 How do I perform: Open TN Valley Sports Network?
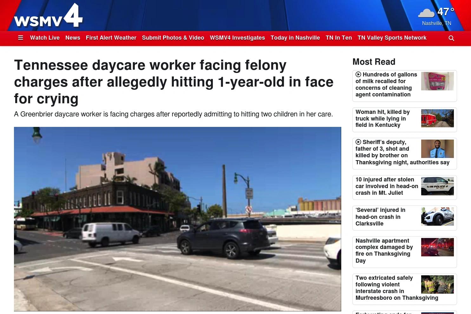(x=392, y=38)
